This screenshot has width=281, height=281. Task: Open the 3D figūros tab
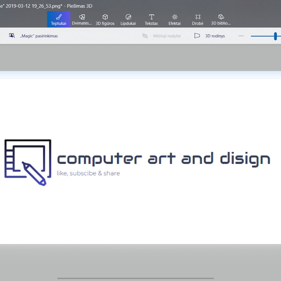105,19
